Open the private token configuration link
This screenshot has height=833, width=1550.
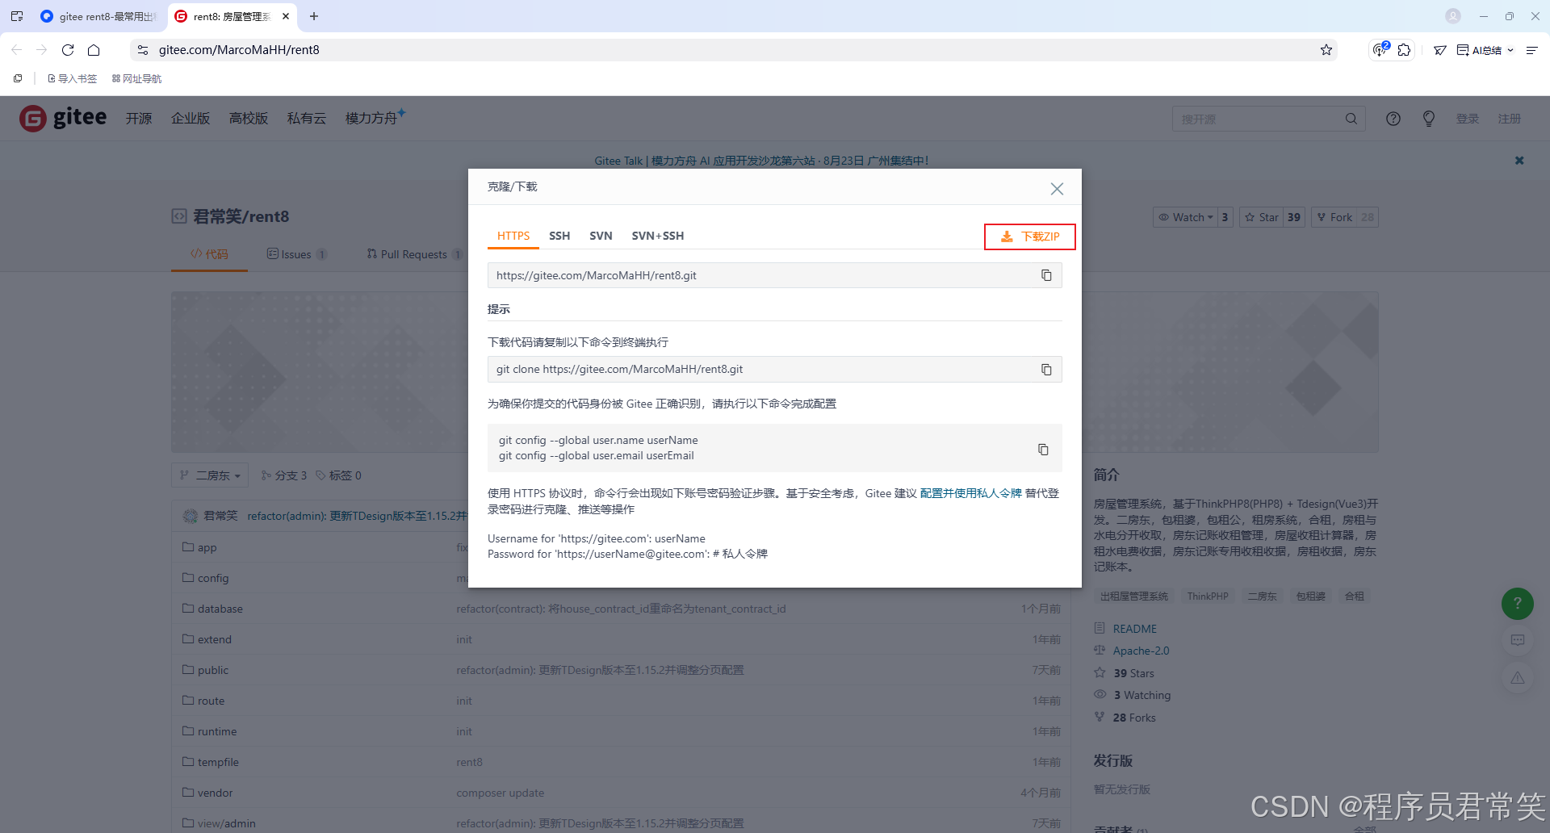tap(970, 493)
